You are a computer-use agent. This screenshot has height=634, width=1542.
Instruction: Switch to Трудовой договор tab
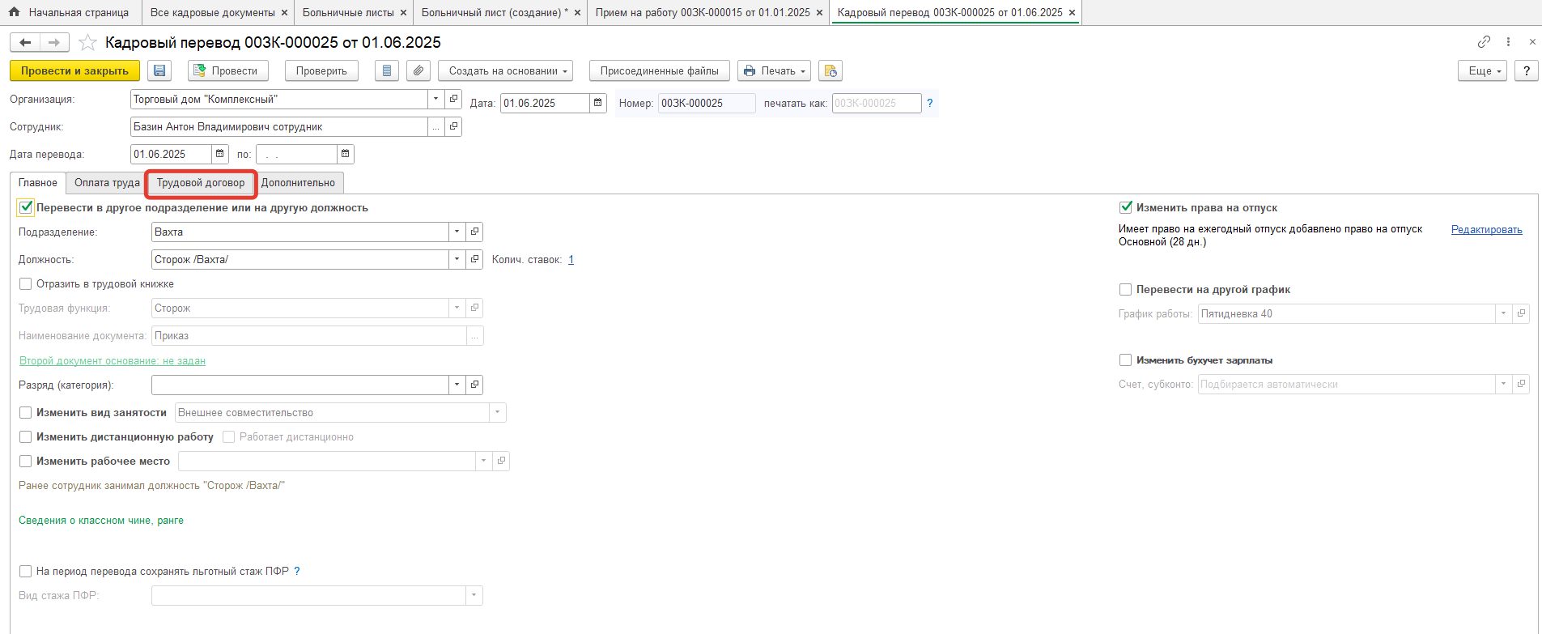(201, 183)
